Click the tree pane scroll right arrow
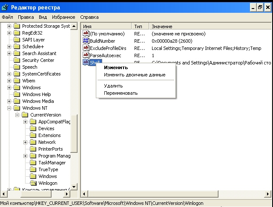The width and height of the screenshot is (273, 207). click(x=67, y=194)
